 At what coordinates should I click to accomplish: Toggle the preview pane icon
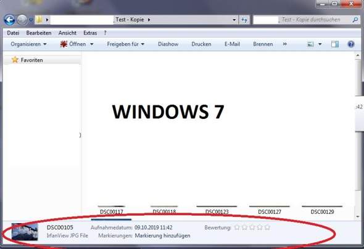pyautogui.click(x=335, y=44)
